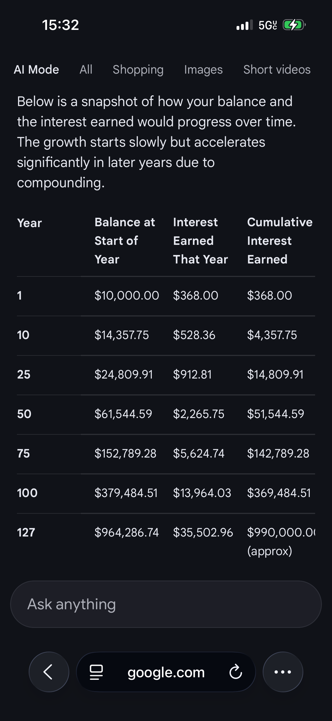Open the Shopping tab
Viewport: 332px width, 721px height.
[138, 69]
